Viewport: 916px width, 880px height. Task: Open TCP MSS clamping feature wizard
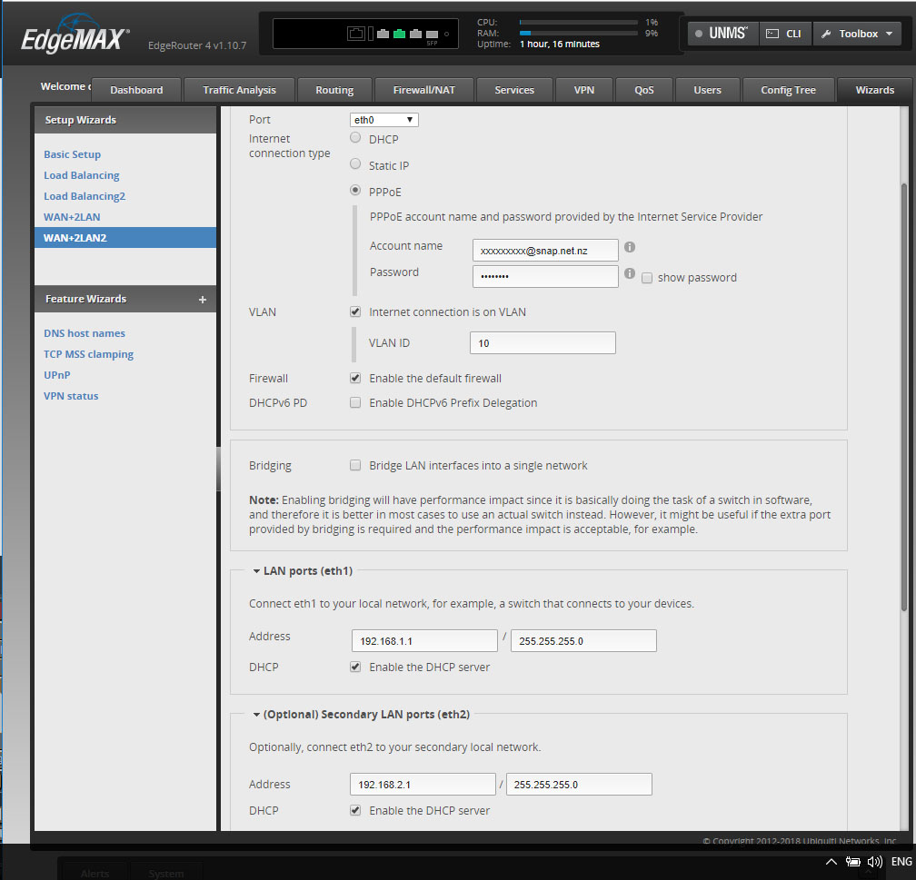click(x=89, y=354)
